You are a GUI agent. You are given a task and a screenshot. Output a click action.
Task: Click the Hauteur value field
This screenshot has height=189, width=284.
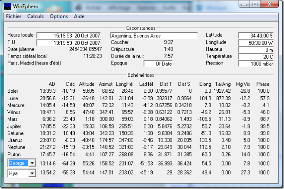(255, 50)
